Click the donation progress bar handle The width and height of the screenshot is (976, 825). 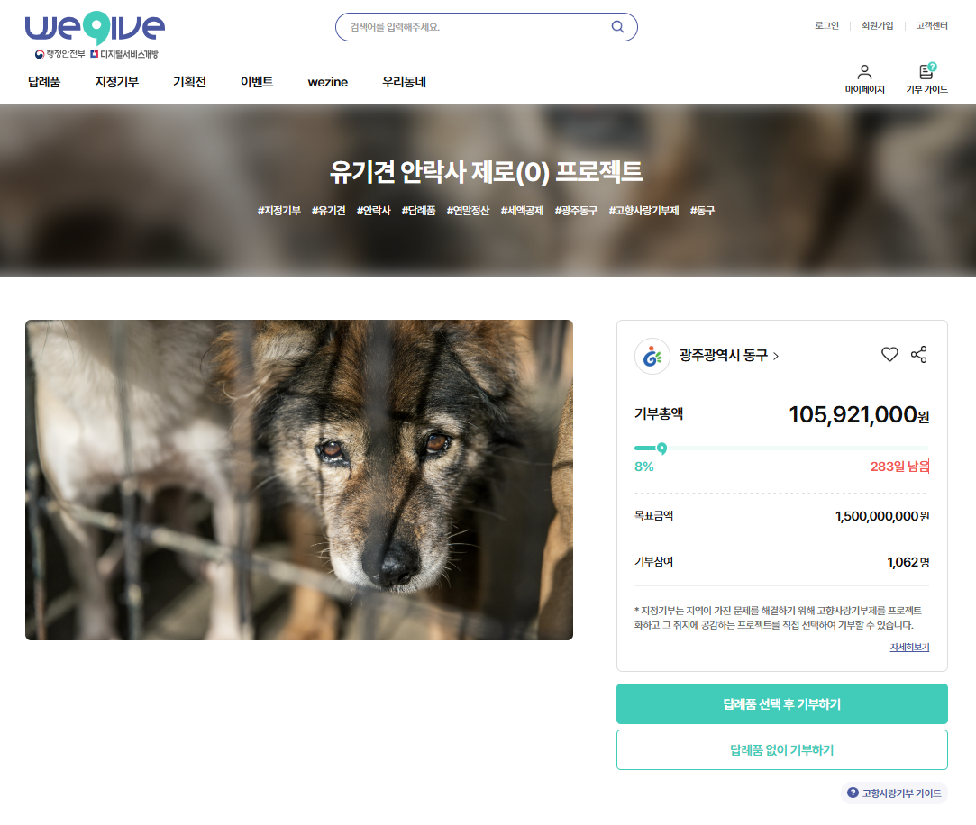661,448
